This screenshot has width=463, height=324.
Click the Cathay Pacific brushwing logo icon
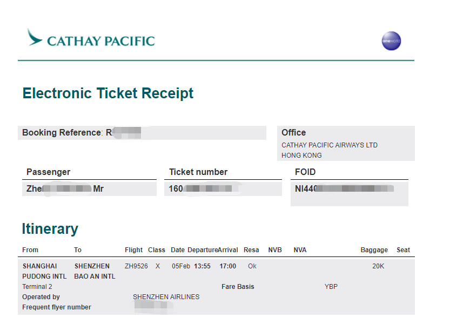(35, 37)
